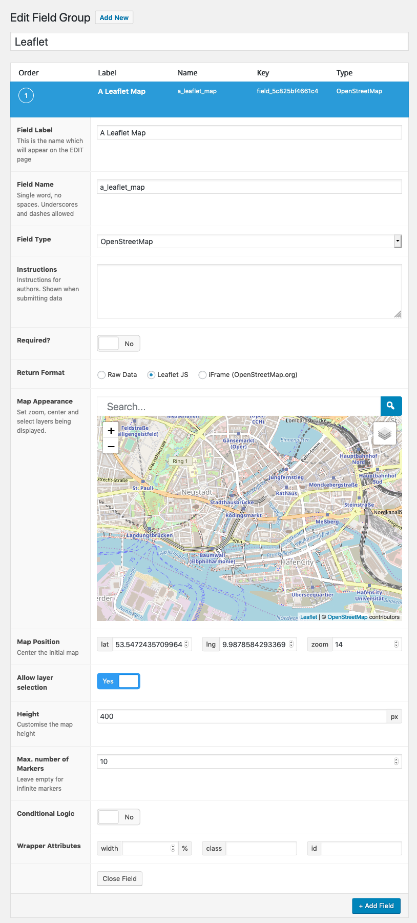Screen dimensions: 417x923
Task: Select Leaflet JS return format
Action: [x=151, y=375]
